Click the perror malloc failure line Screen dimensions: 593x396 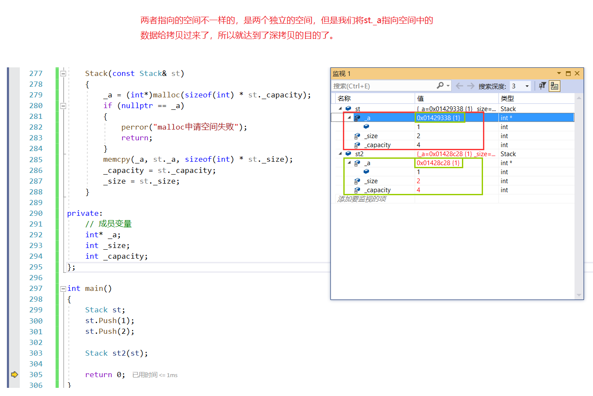[x=184, y=127]
